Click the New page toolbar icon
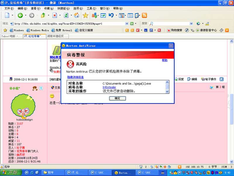 [7, 15]
